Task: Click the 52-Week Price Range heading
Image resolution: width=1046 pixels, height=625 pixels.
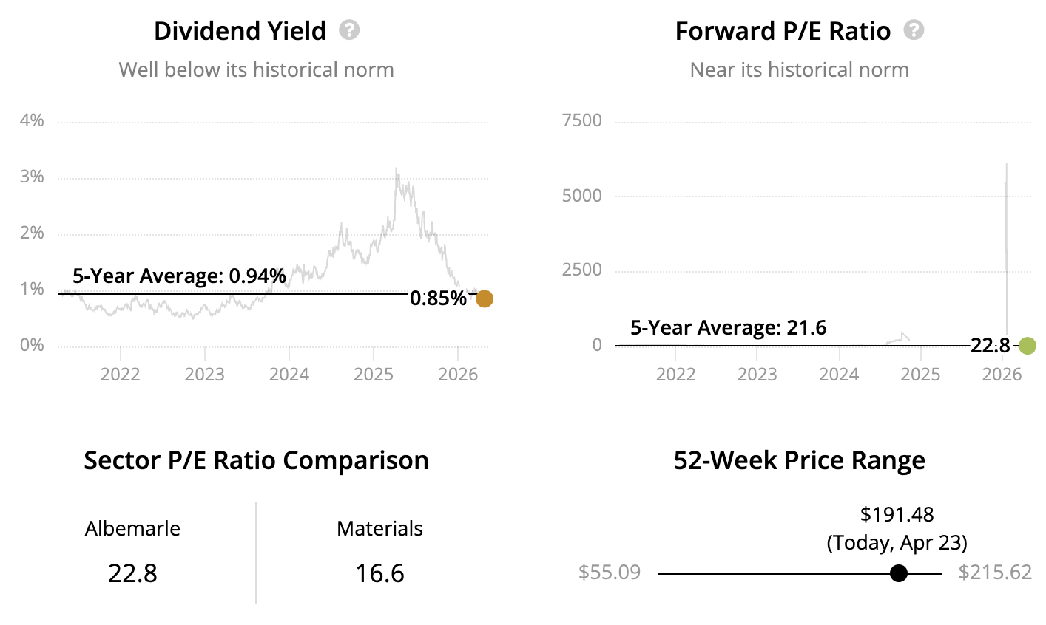Action: tap(799, 460)
